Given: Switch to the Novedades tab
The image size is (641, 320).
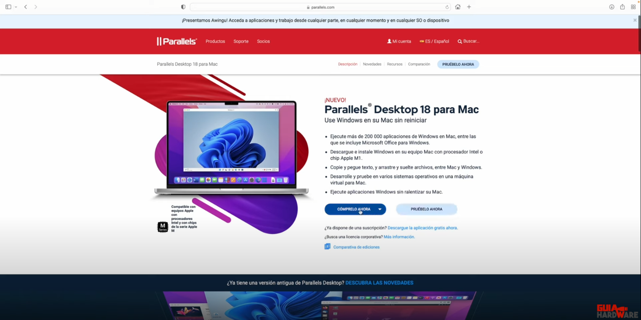Looking at the screenshot, I should (x=372, y=64).
